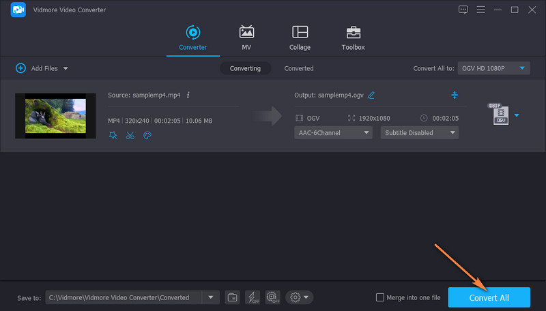The width and height of the screenshot is (546, 311).
Task: Click the compress video icon beside output
Action: (455, 95)
